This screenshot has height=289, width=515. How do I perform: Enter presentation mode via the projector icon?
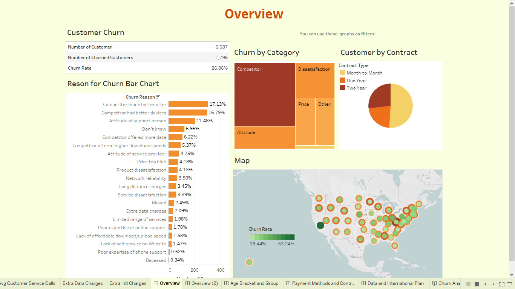point(510,284)
